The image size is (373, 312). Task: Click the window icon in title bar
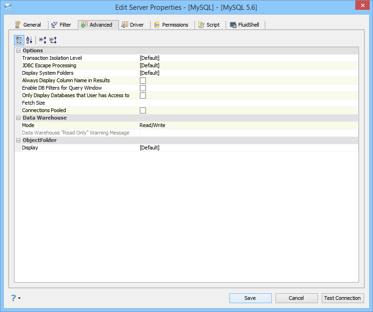8,7
